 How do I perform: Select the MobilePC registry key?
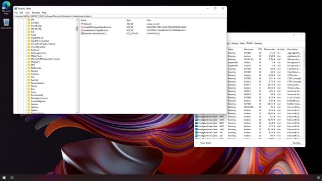tap(35, 62)
